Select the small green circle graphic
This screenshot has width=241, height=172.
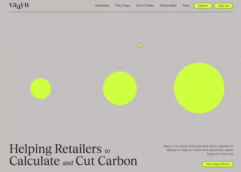[x=41, y=89]
